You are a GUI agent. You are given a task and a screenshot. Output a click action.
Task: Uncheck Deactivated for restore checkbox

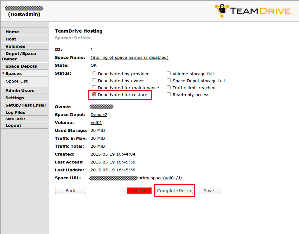(94, 95)
